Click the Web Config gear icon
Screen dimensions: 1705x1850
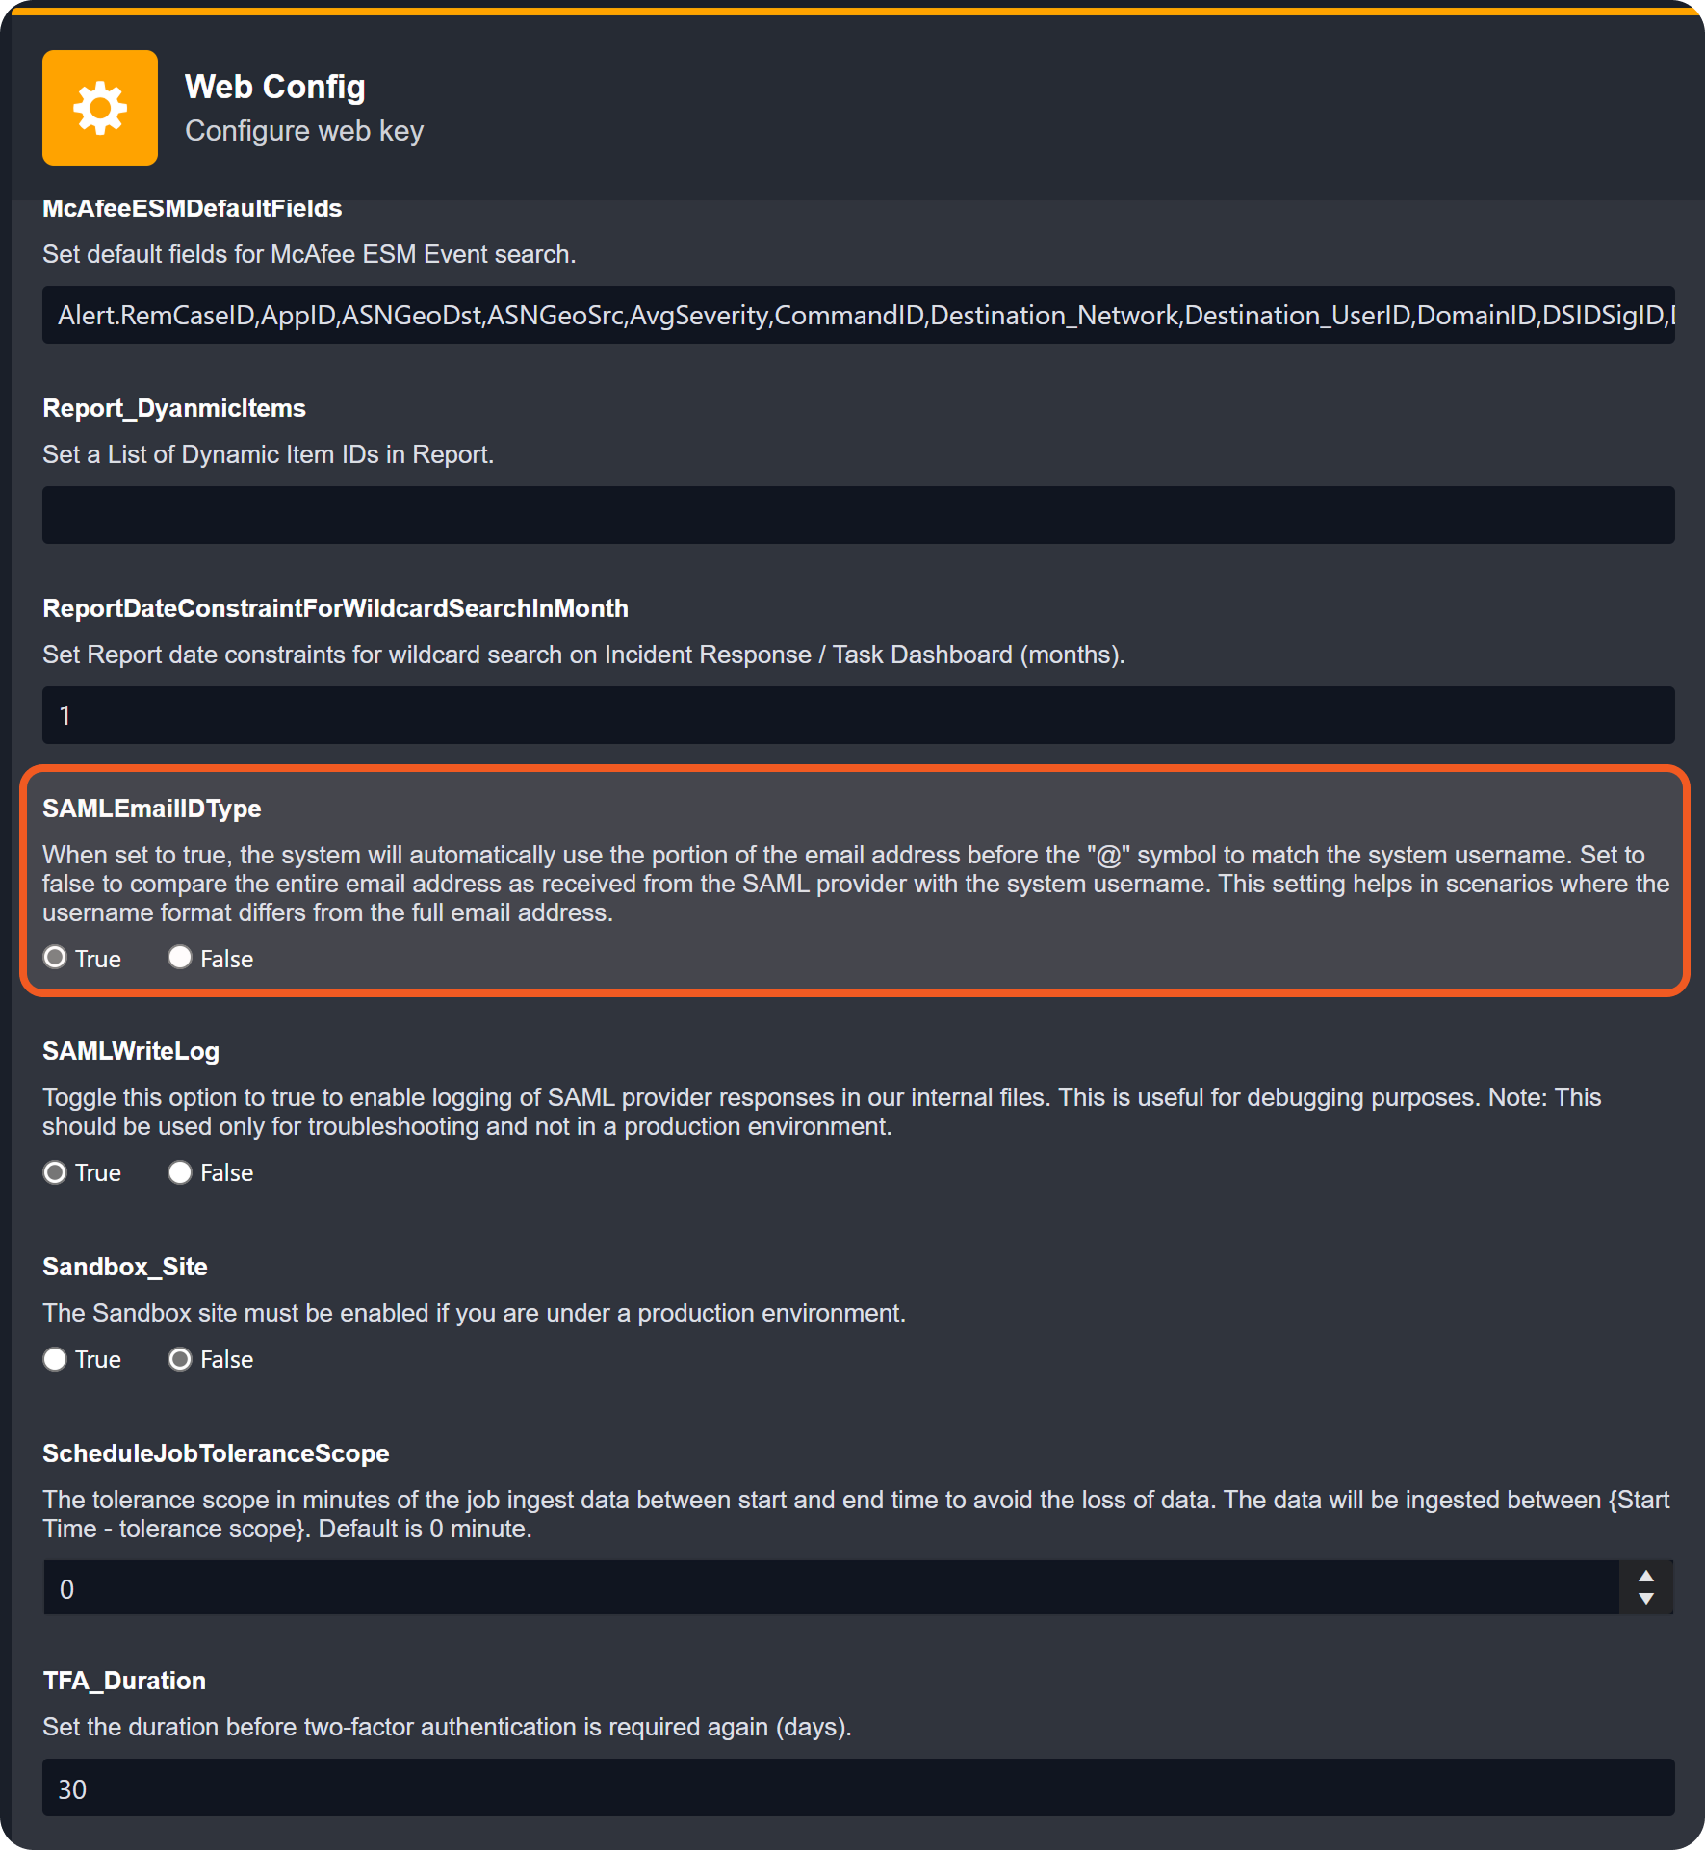point(100,108)
